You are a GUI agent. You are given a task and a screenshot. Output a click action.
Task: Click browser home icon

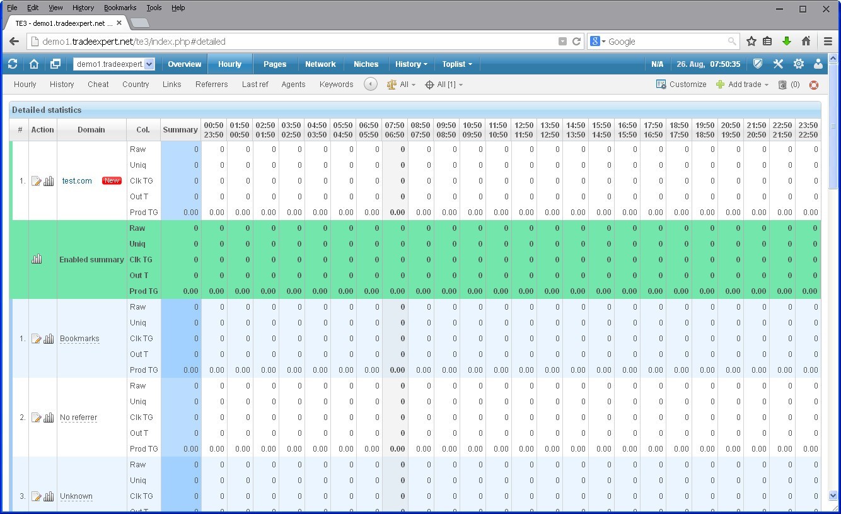point(806,42)
